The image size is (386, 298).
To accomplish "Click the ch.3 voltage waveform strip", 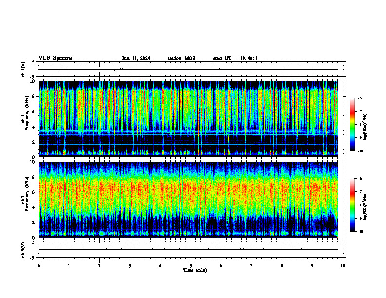I will 191,250.
